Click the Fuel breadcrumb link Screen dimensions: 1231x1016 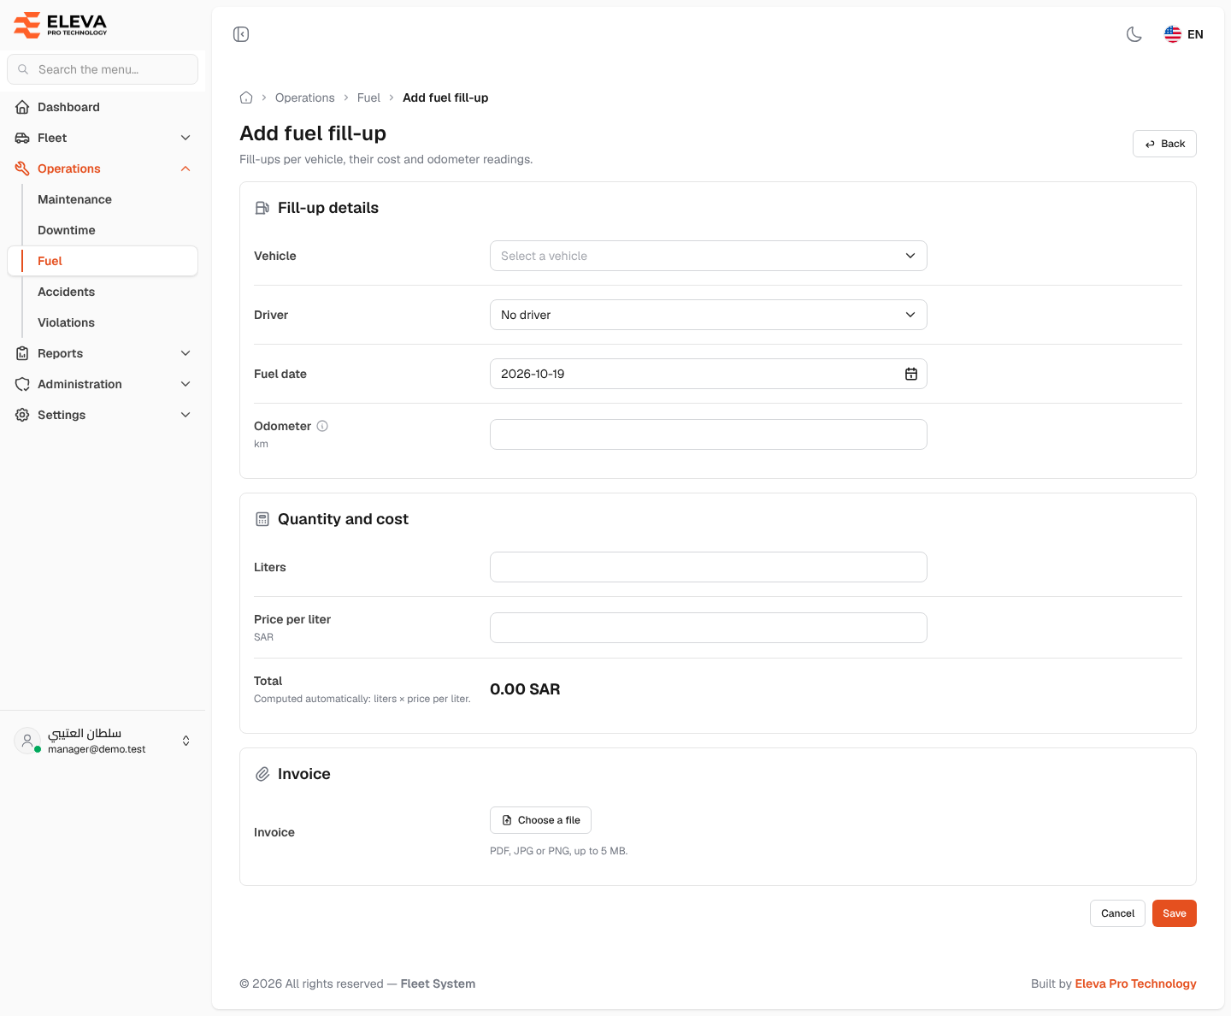click(x=368, y=97)
